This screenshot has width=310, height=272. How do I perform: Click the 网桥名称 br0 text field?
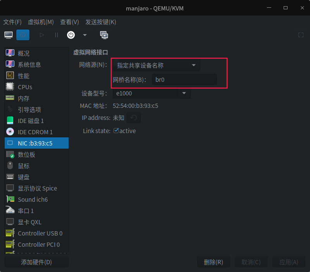(184, 80)
